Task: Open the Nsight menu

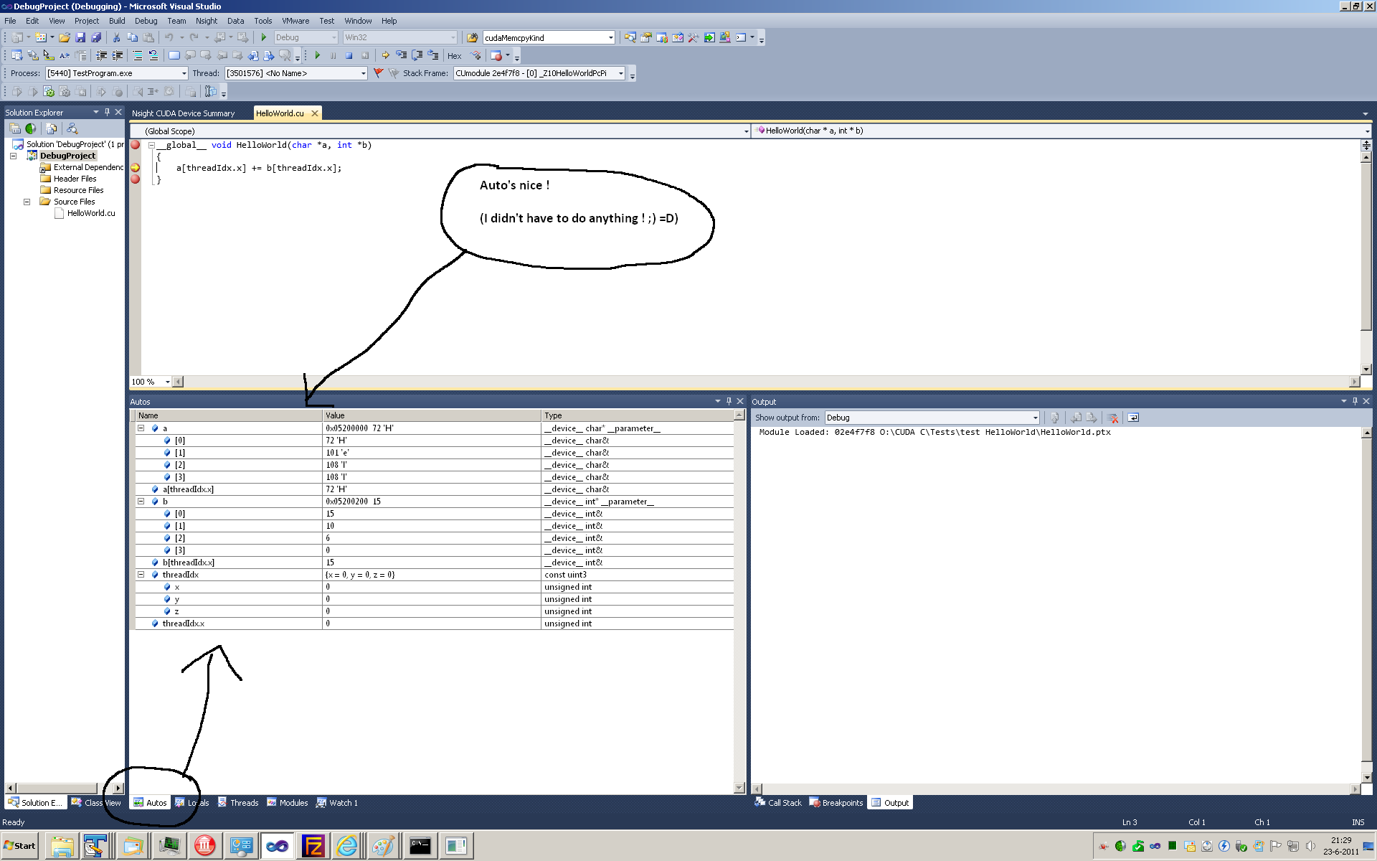Action: [206, 21]
